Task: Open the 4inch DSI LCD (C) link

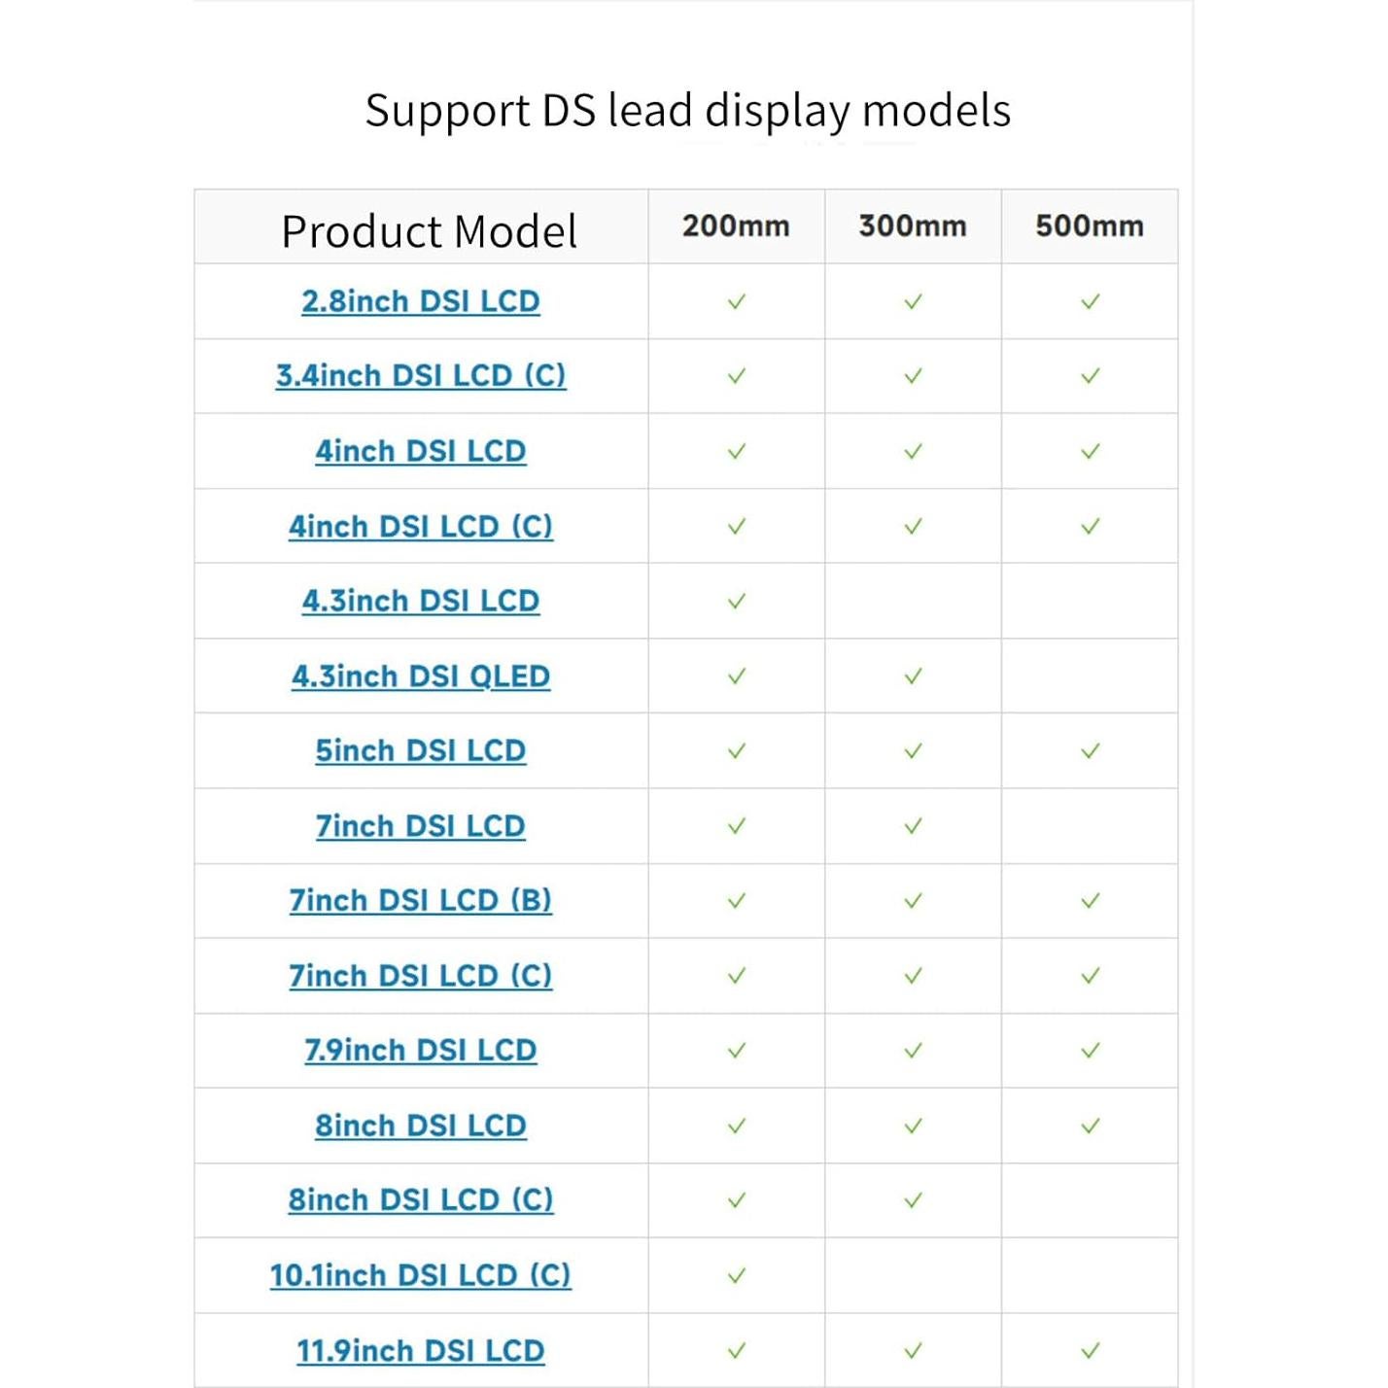Action: [420, 527]
